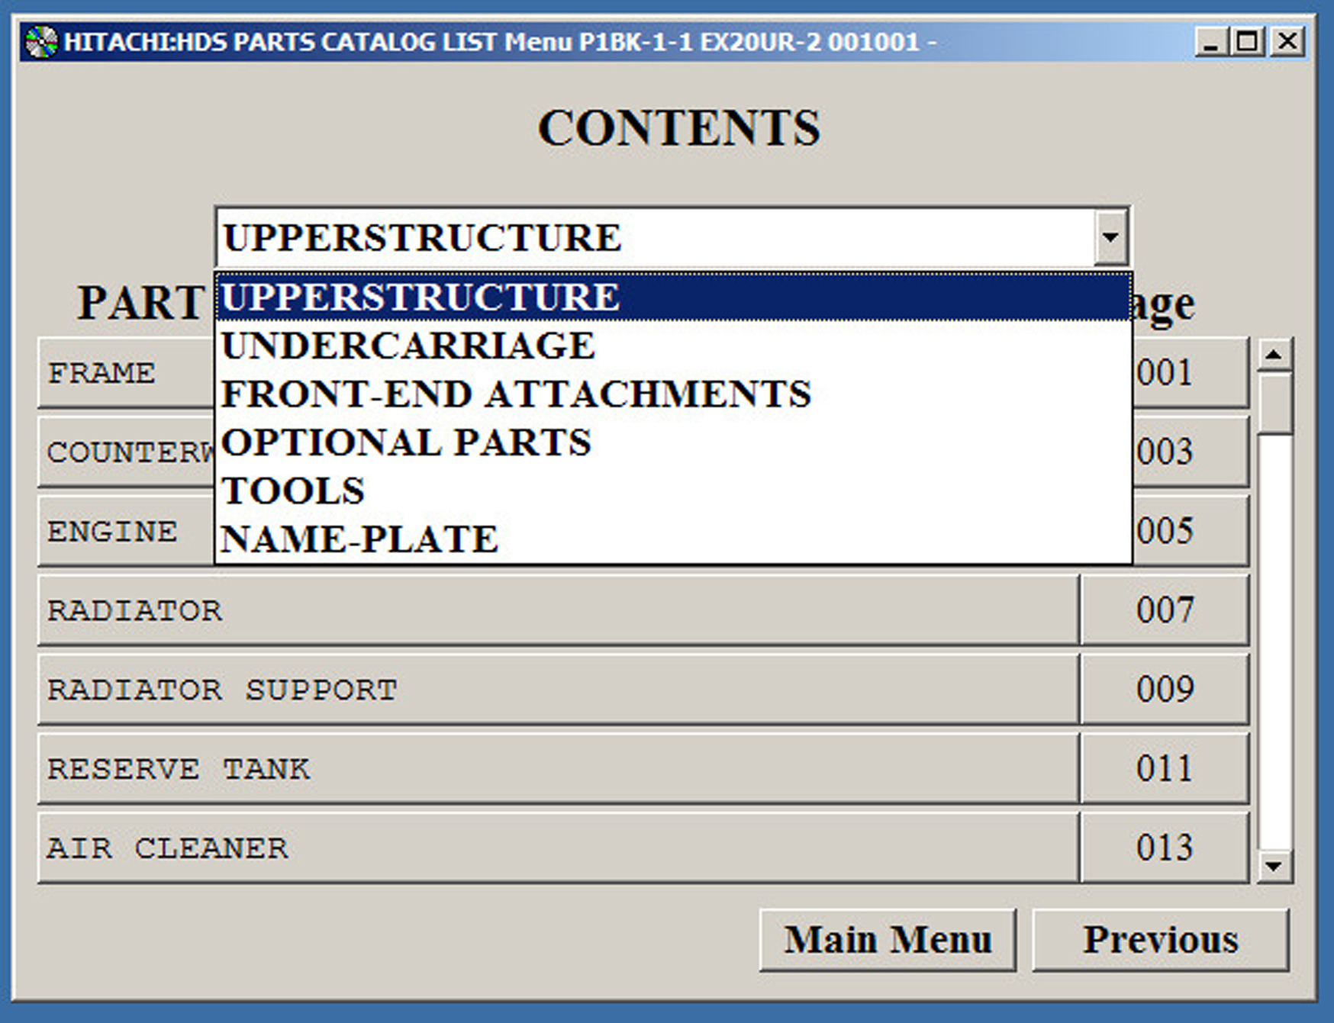The height and width of the screenshot is (1023, 1334).
Task: Expand the category combo box arrow
Action: [1110, 237]
